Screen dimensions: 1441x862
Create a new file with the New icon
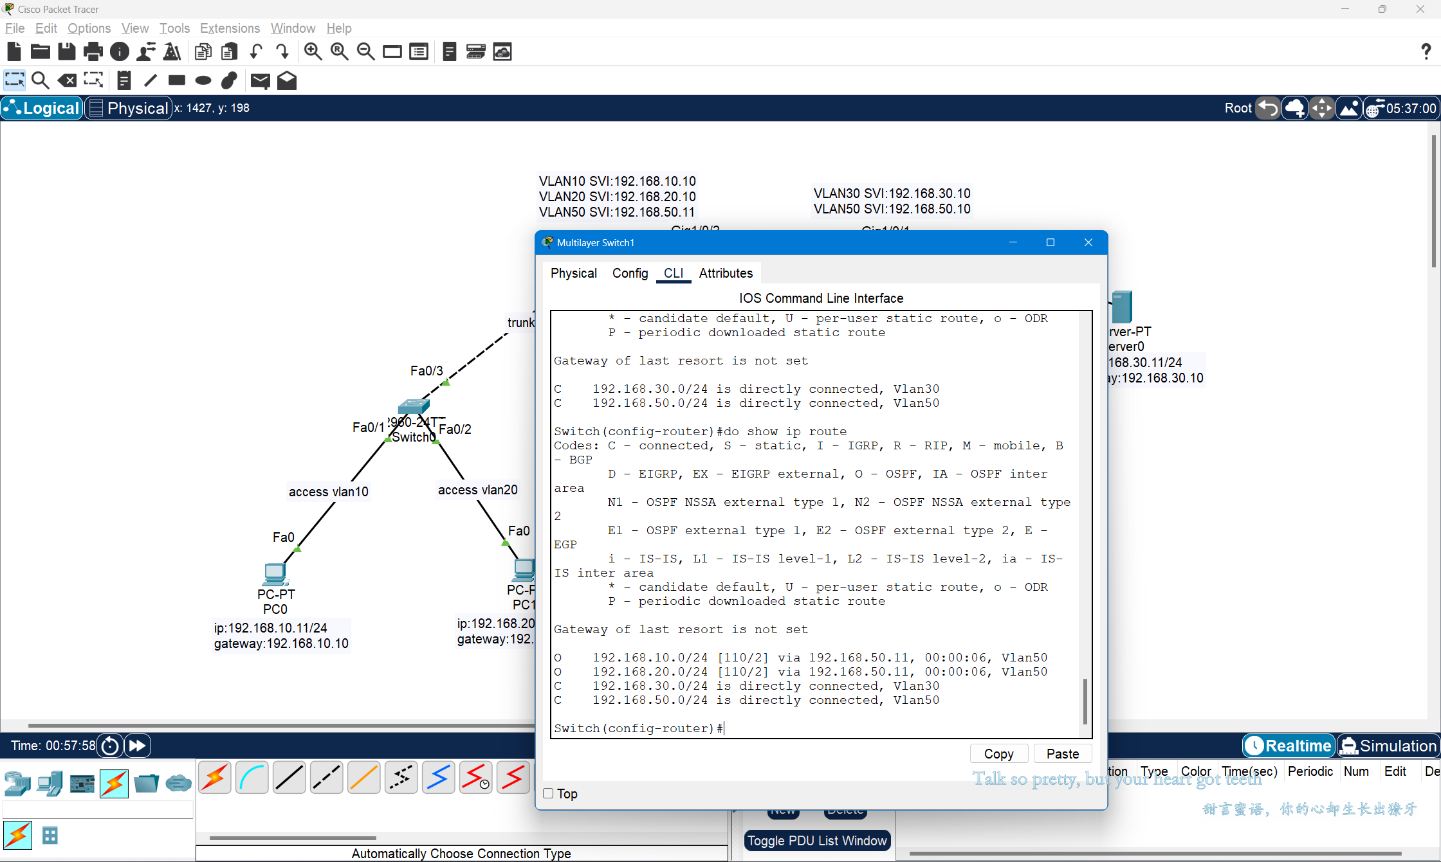coord(14,51)
